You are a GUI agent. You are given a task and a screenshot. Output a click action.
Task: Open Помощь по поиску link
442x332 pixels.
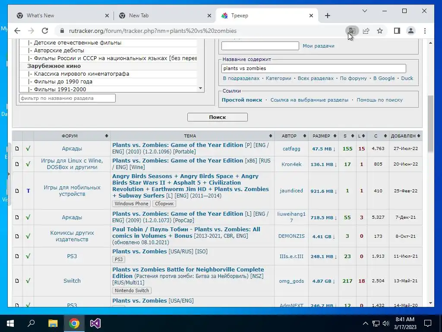pyautogui.click(x=379, y=100)
